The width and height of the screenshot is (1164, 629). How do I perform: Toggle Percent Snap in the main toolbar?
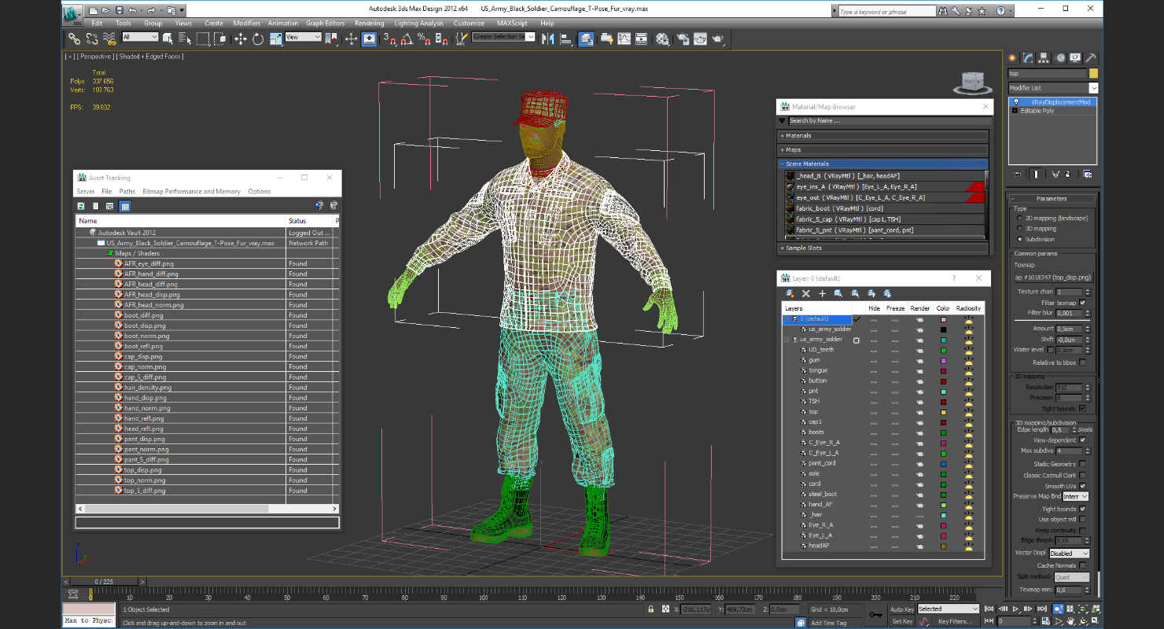(423, 39)
